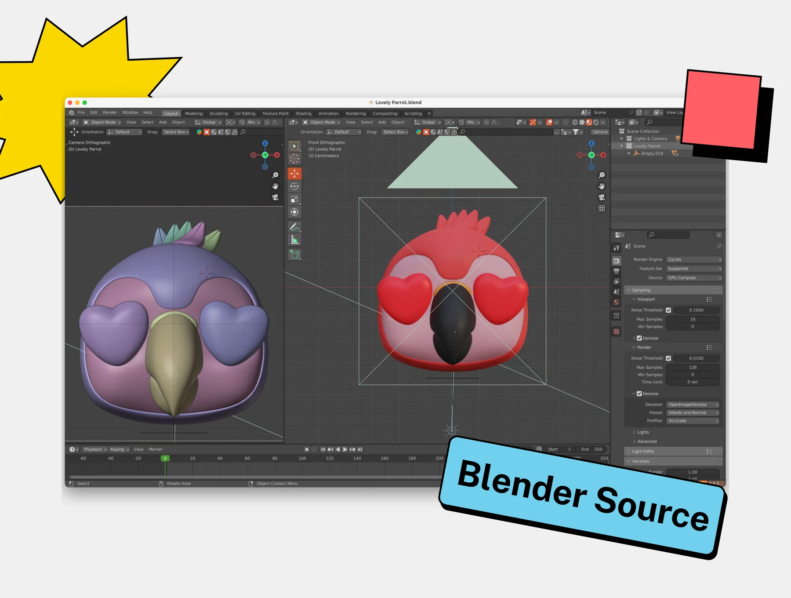Click the Viewport Max Samples 16 field
Image resolution: width=791 pixels, height=598 pixels.
click(x=693, y=319)
